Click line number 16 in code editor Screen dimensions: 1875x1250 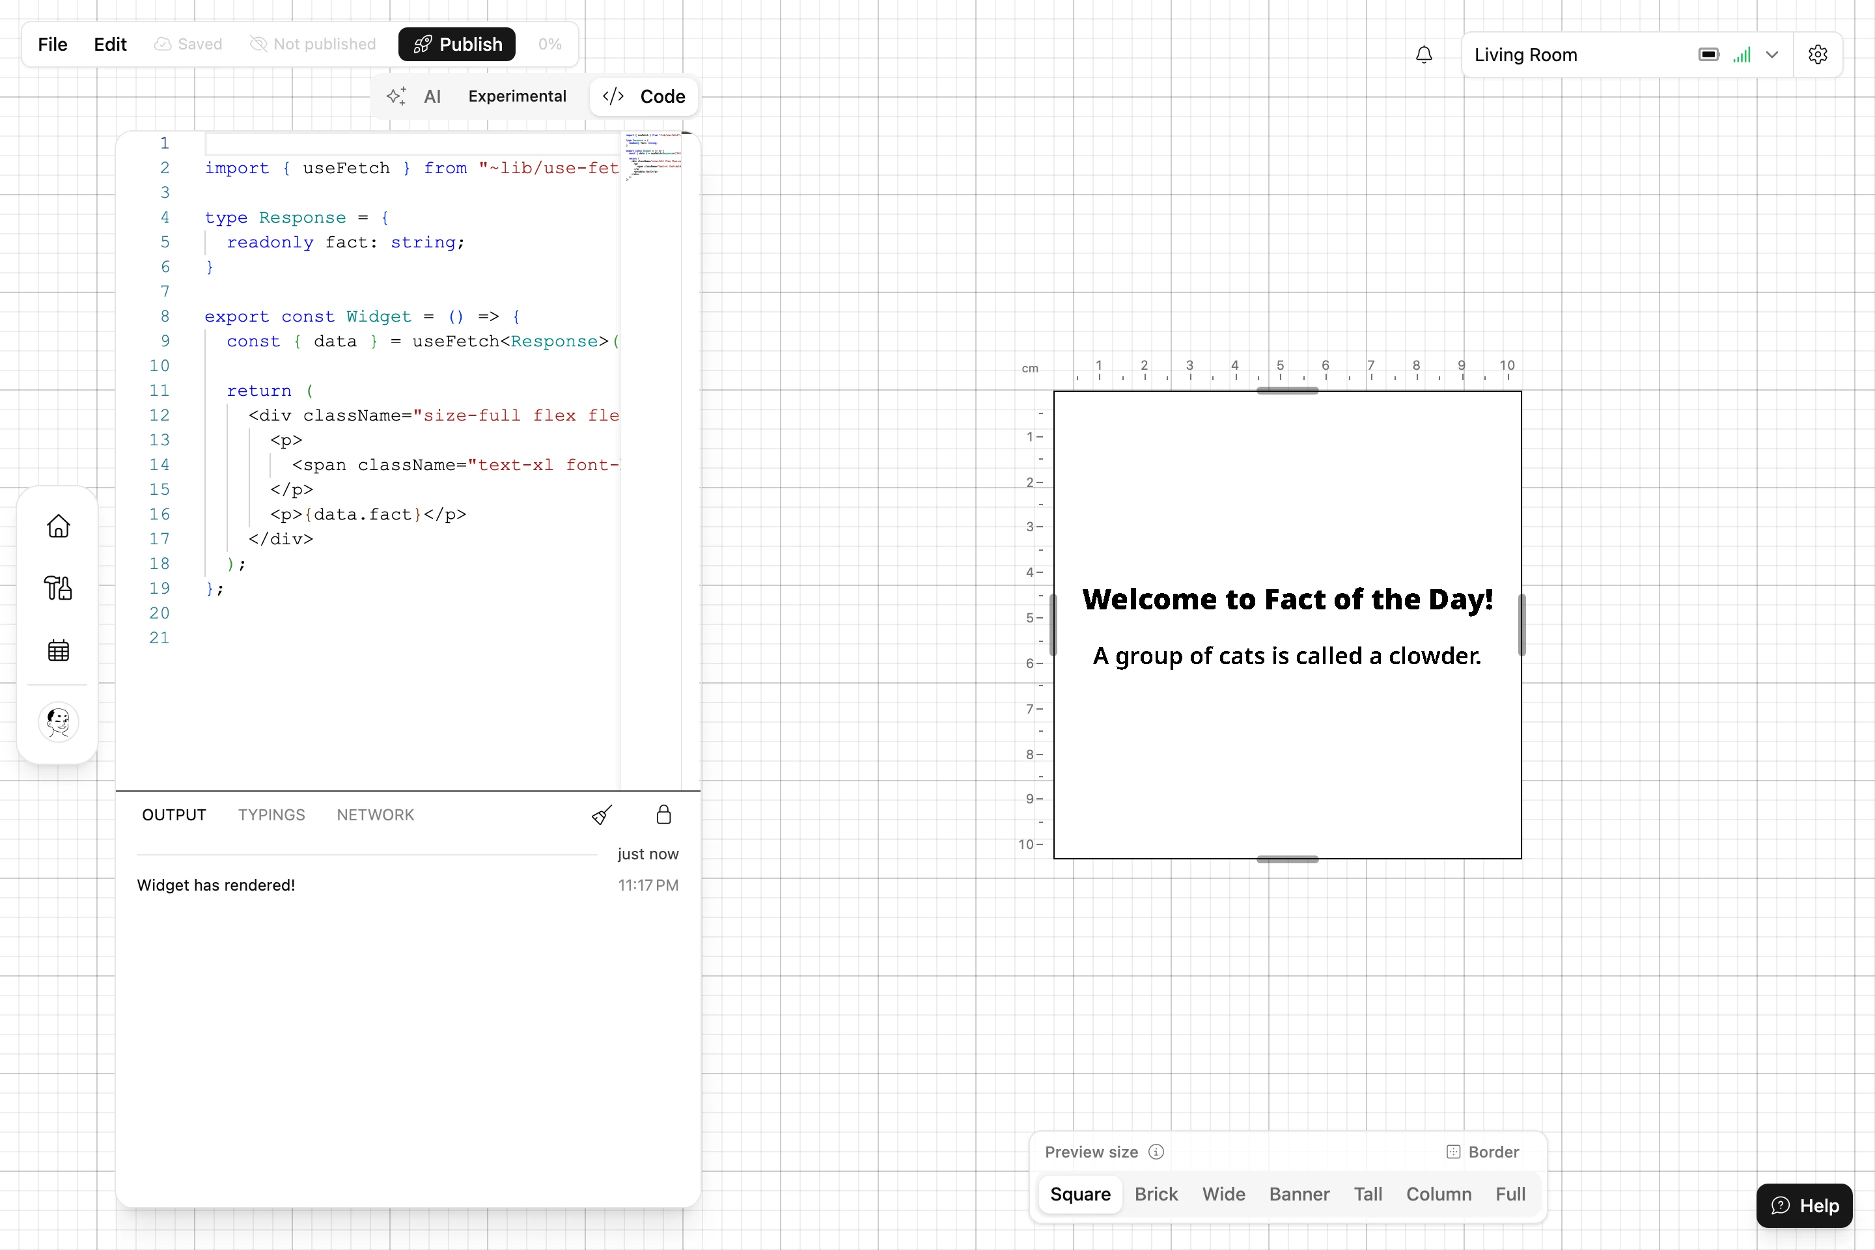160,514
